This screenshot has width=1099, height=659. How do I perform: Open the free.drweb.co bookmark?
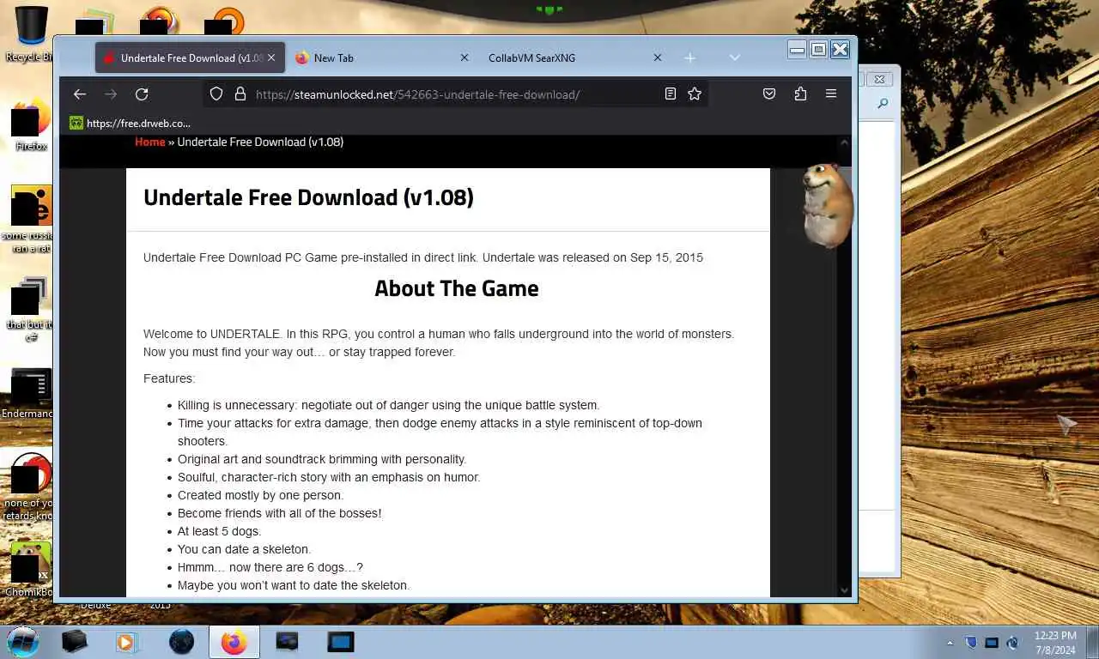pos(131,123)
